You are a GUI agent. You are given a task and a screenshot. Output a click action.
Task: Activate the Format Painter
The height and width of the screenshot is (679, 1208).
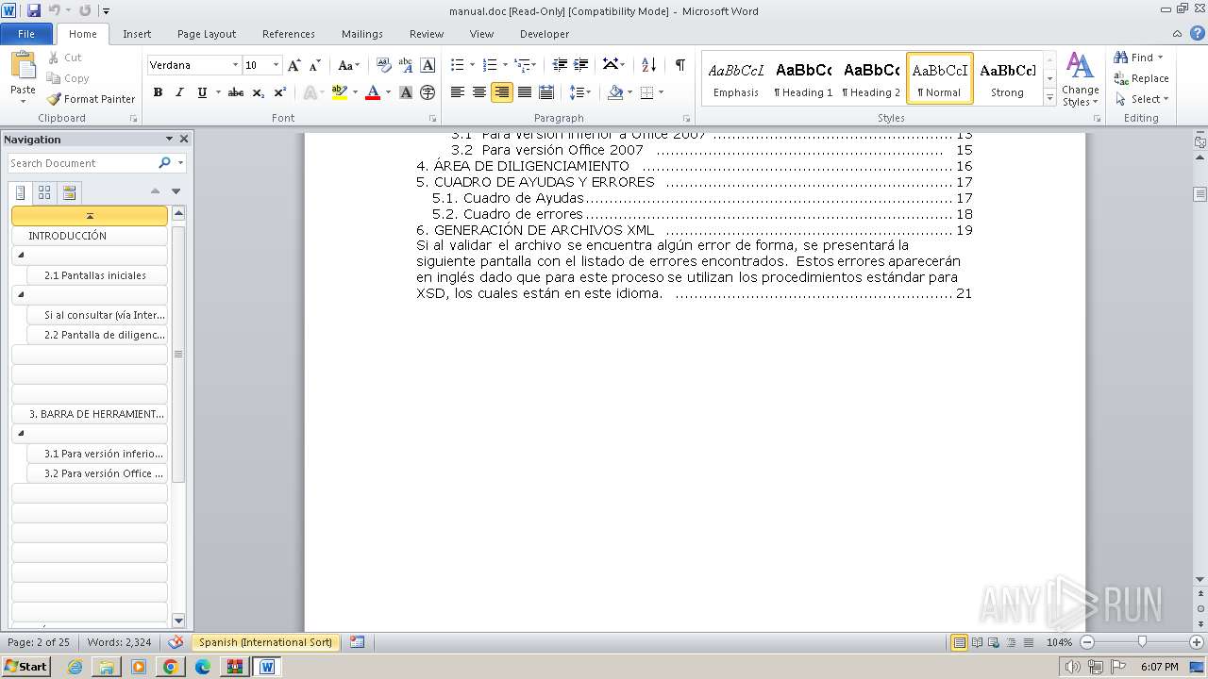92,99
